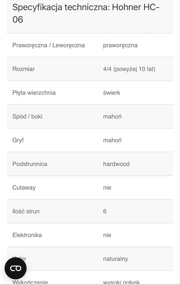Select the Elektronika row label
This screenshot has width=180, height=285.
click(x=27, y=235)
